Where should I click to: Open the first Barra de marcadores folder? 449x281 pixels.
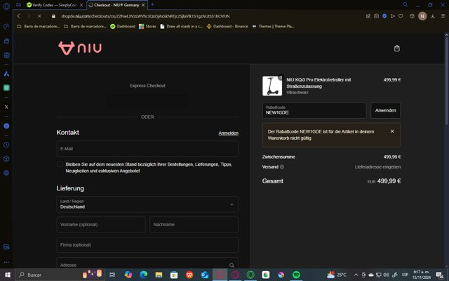pyautogui.click(x=39, y=27)
